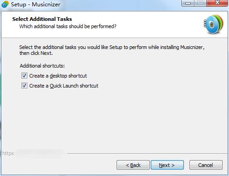Uncheck the Quick Launch shortcut checkbox
229x176 pixels.
point(24,86)
